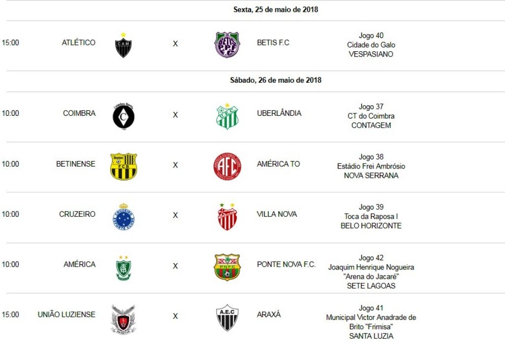Click the Atlético CAM club crest
The height and width of the screenshot is (342, 505).
(x=123, y=45)
